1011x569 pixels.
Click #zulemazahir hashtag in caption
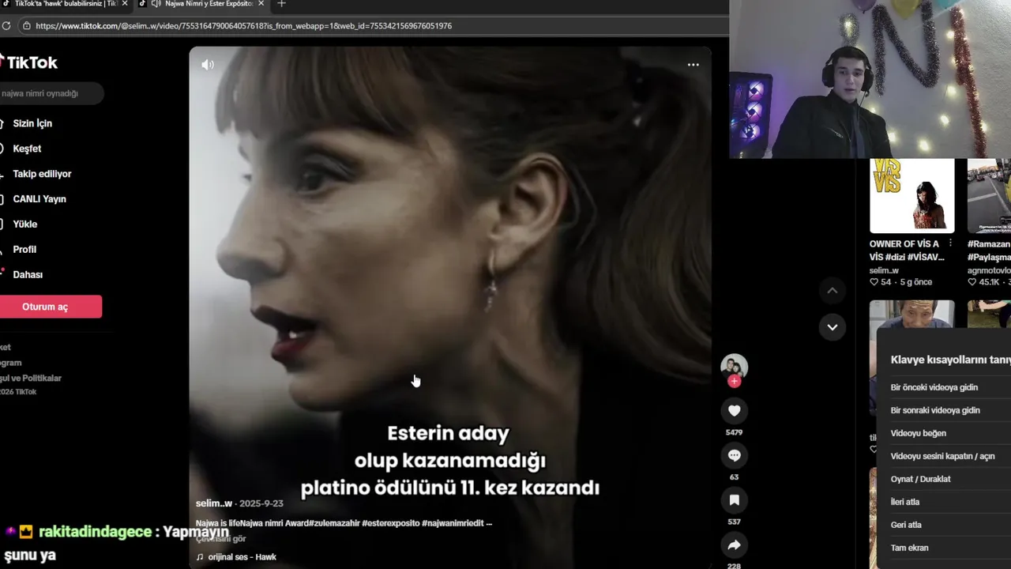336,523
